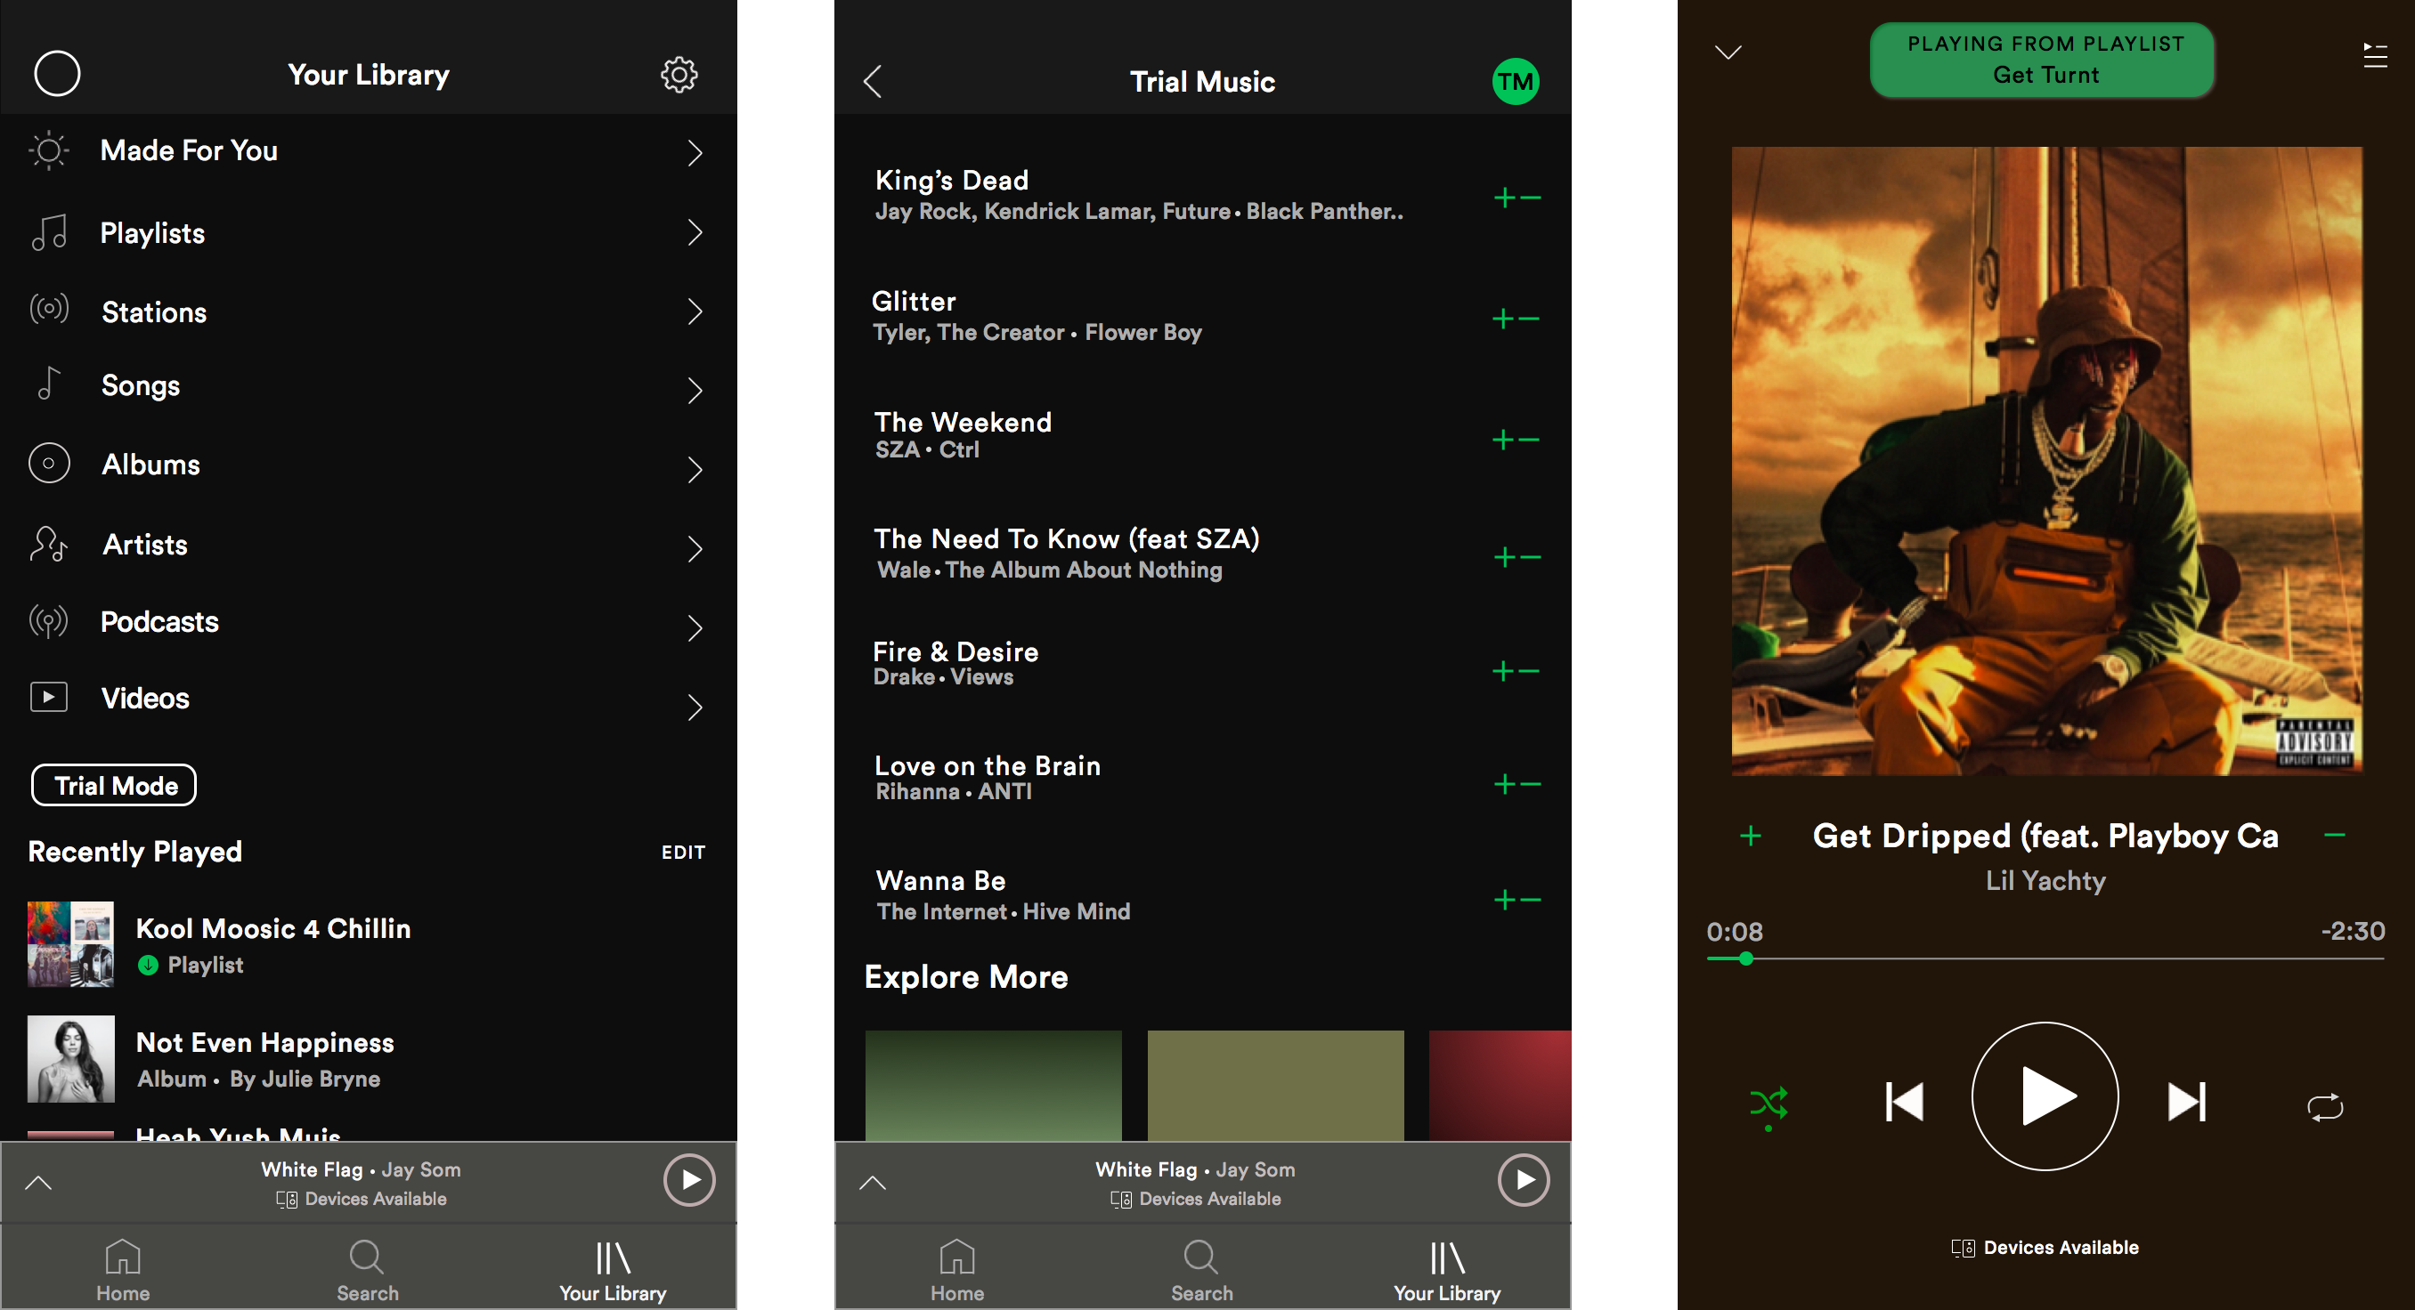Click the Made For You sun icon
This screenshot has height=1310, width=2415.
[49, 150]
